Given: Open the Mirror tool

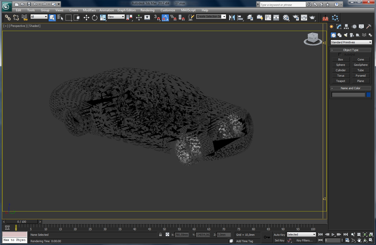Looking at the screenshot, I should (232, 17).
